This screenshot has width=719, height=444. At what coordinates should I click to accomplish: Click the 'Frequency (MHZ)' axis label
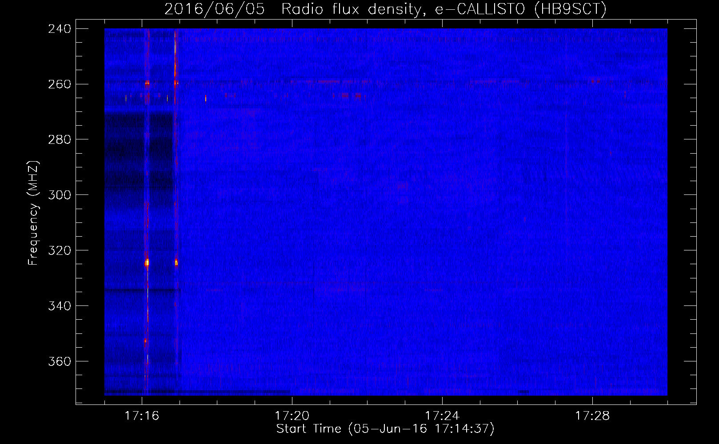coord(33,213)
